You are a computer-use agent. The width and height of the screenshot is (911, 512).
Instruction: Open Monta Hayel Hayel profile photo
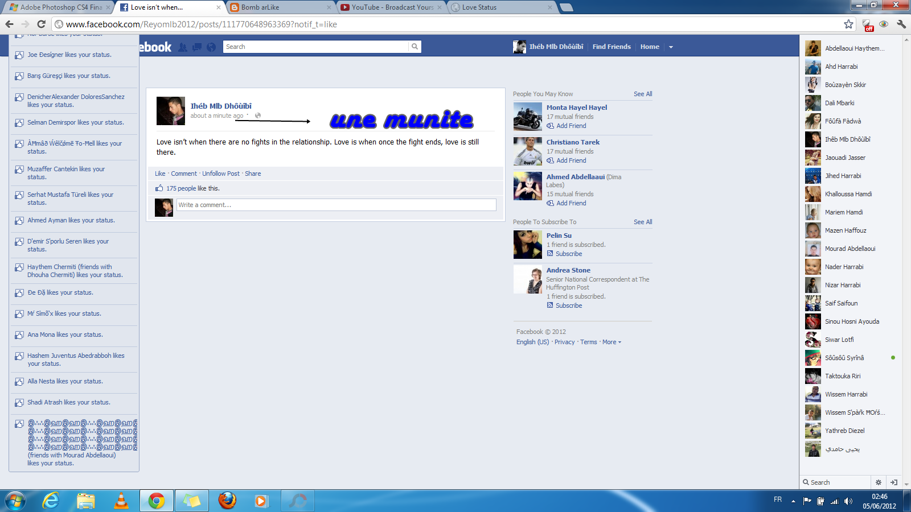pos(528,117)
